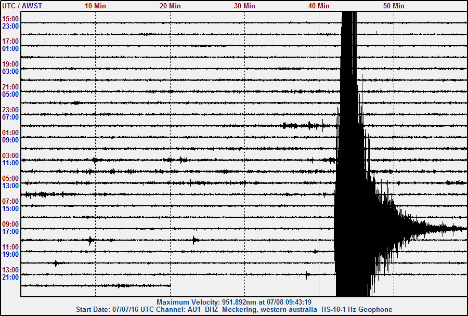The height and width of the screenshot is (316, 468).
Task: Select the 07:00 AWST time label
Action: click(x=10, y=117)
